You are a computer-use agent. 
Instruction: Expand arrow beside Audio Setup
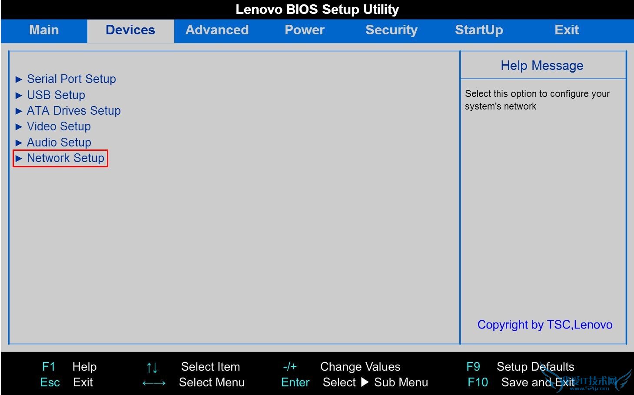click(19, 143)
